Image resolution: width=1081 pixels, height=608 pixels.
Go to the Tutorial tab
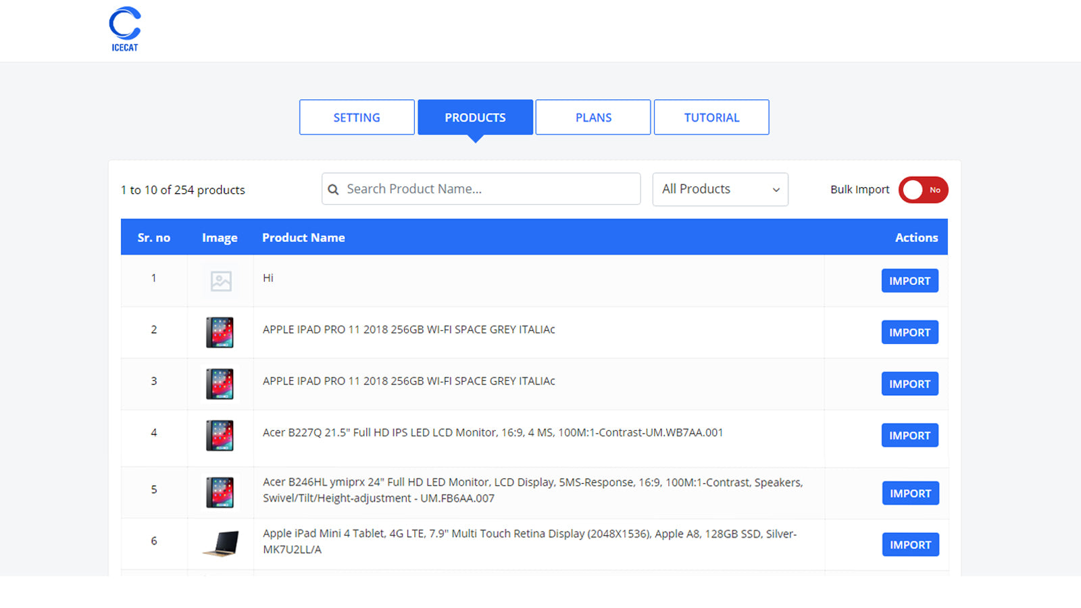coord(711,118)
